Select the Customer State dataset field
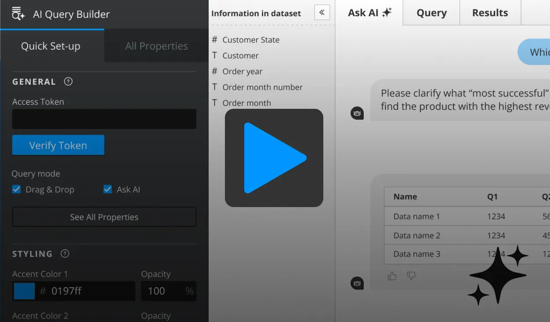 pos(251,40)
